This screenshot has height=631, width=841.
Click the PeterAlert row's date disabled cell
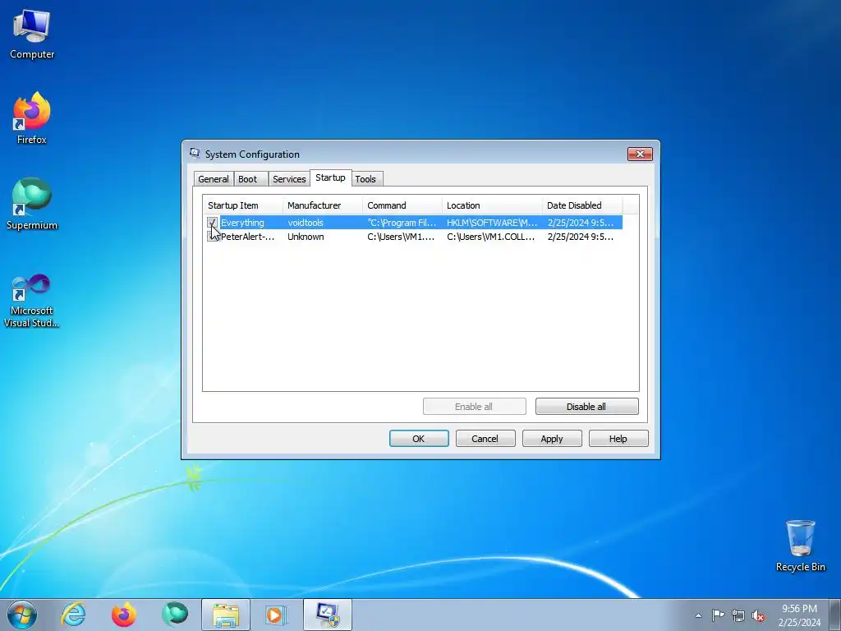[x=581, y=237]
